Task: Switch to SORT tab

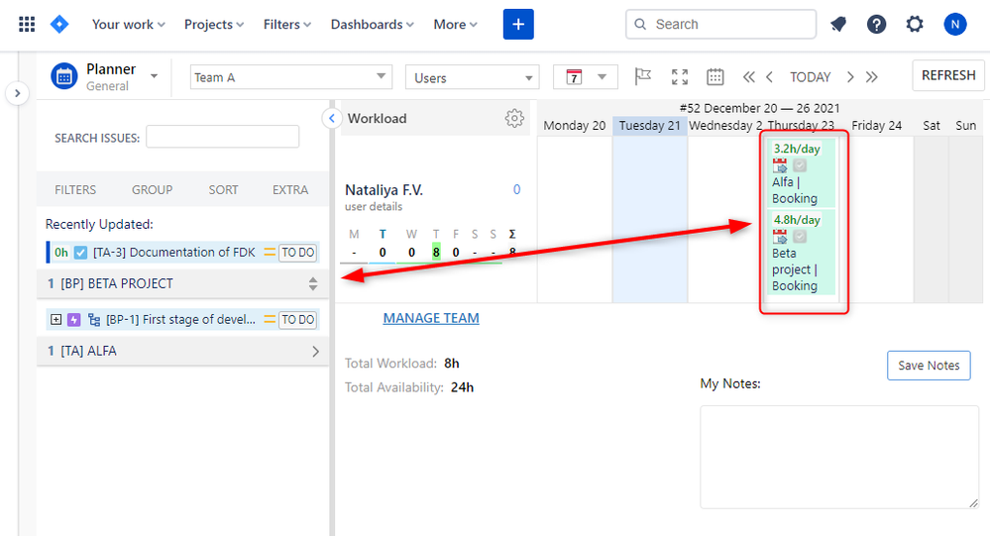Action: pos(224,190)
